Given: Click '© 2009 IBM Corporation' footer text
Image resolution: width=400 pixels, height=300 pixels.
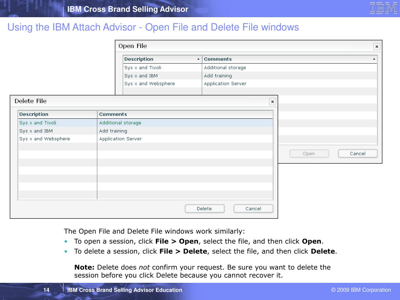Looking at the screenshot, I should (361, 290).
